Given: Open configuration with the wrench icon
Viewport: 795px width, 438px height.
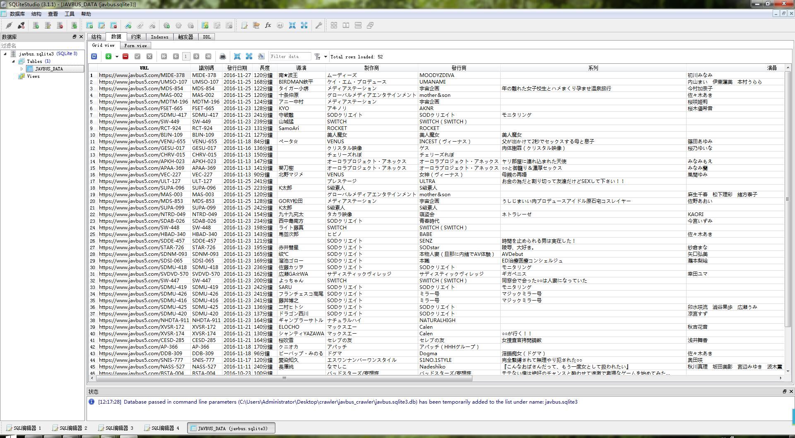Looking at the screenshot, I should coord(318,25).
